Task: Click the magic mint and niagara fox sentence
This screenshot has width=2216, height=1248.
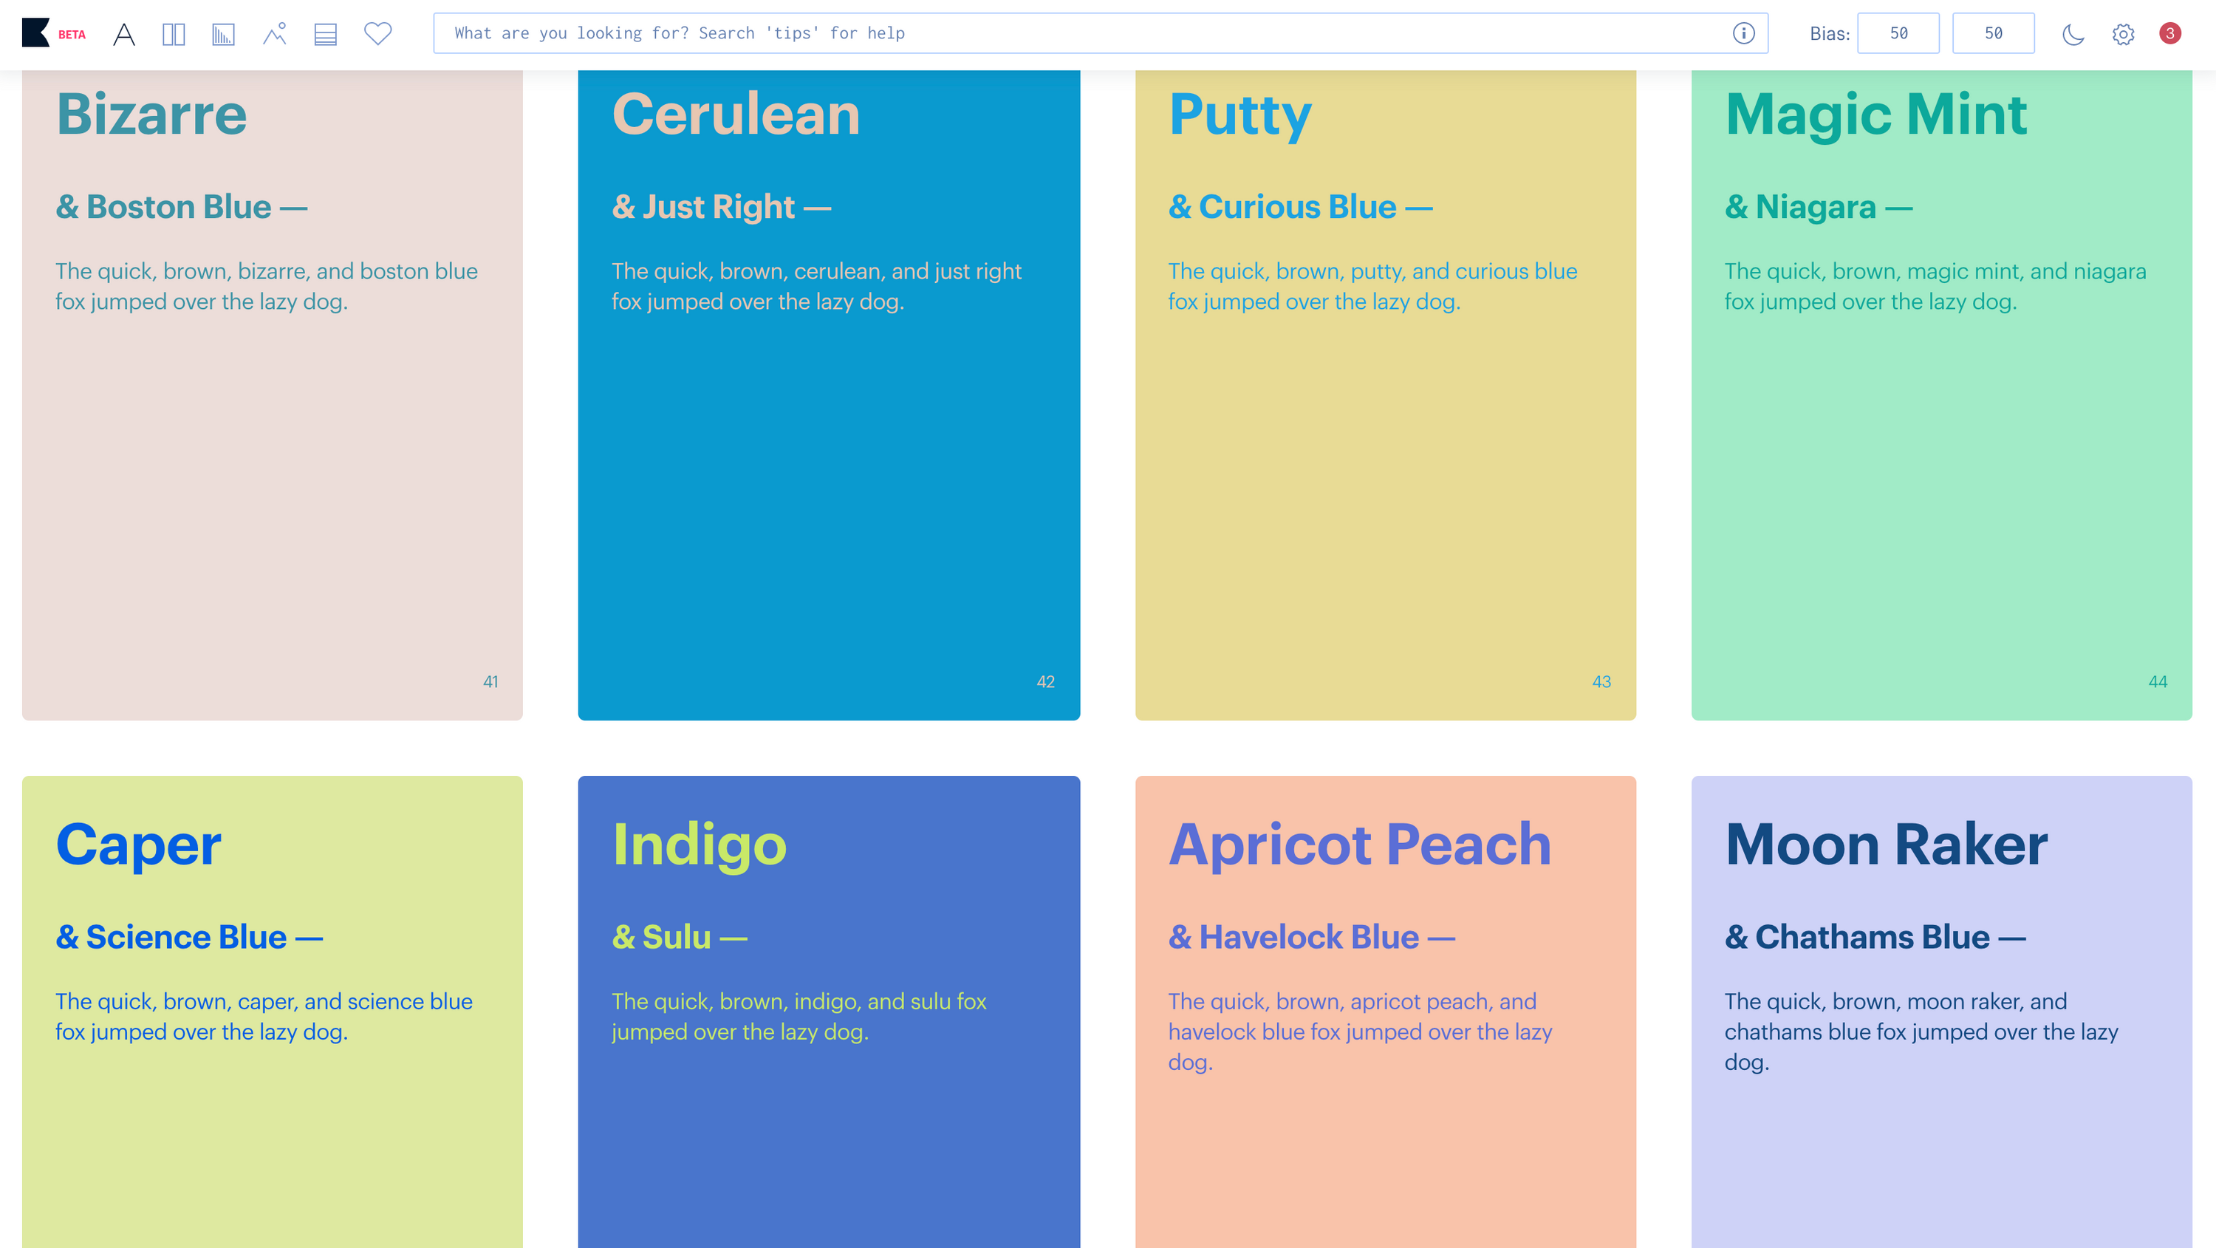Action: pos(1935,287)
